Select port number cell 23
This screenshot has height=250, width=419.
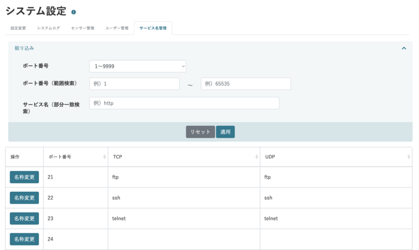pyautogui.click(x=76, y=219)
